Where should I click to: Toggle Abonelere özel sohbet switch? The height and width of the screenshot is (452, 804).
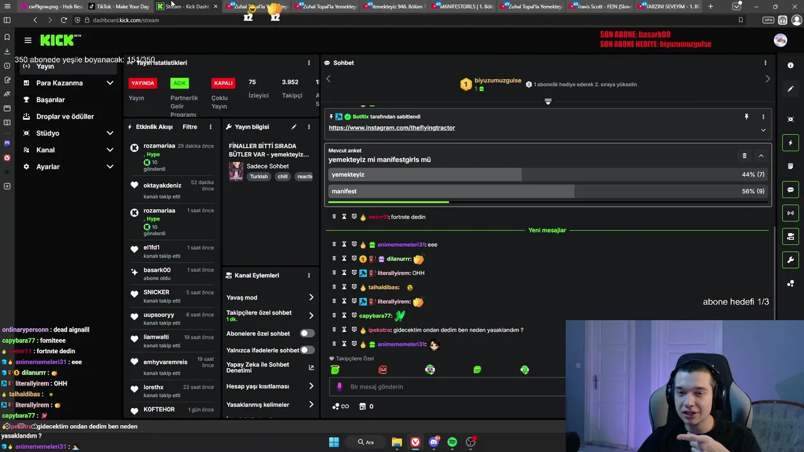click(307, 334)
